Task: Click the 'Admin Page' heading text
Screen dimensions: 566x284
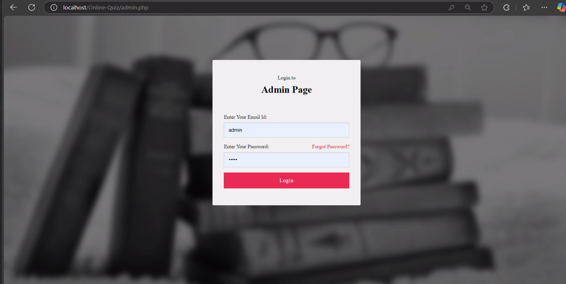Action: pyautogui.click(x=286, y=90)
